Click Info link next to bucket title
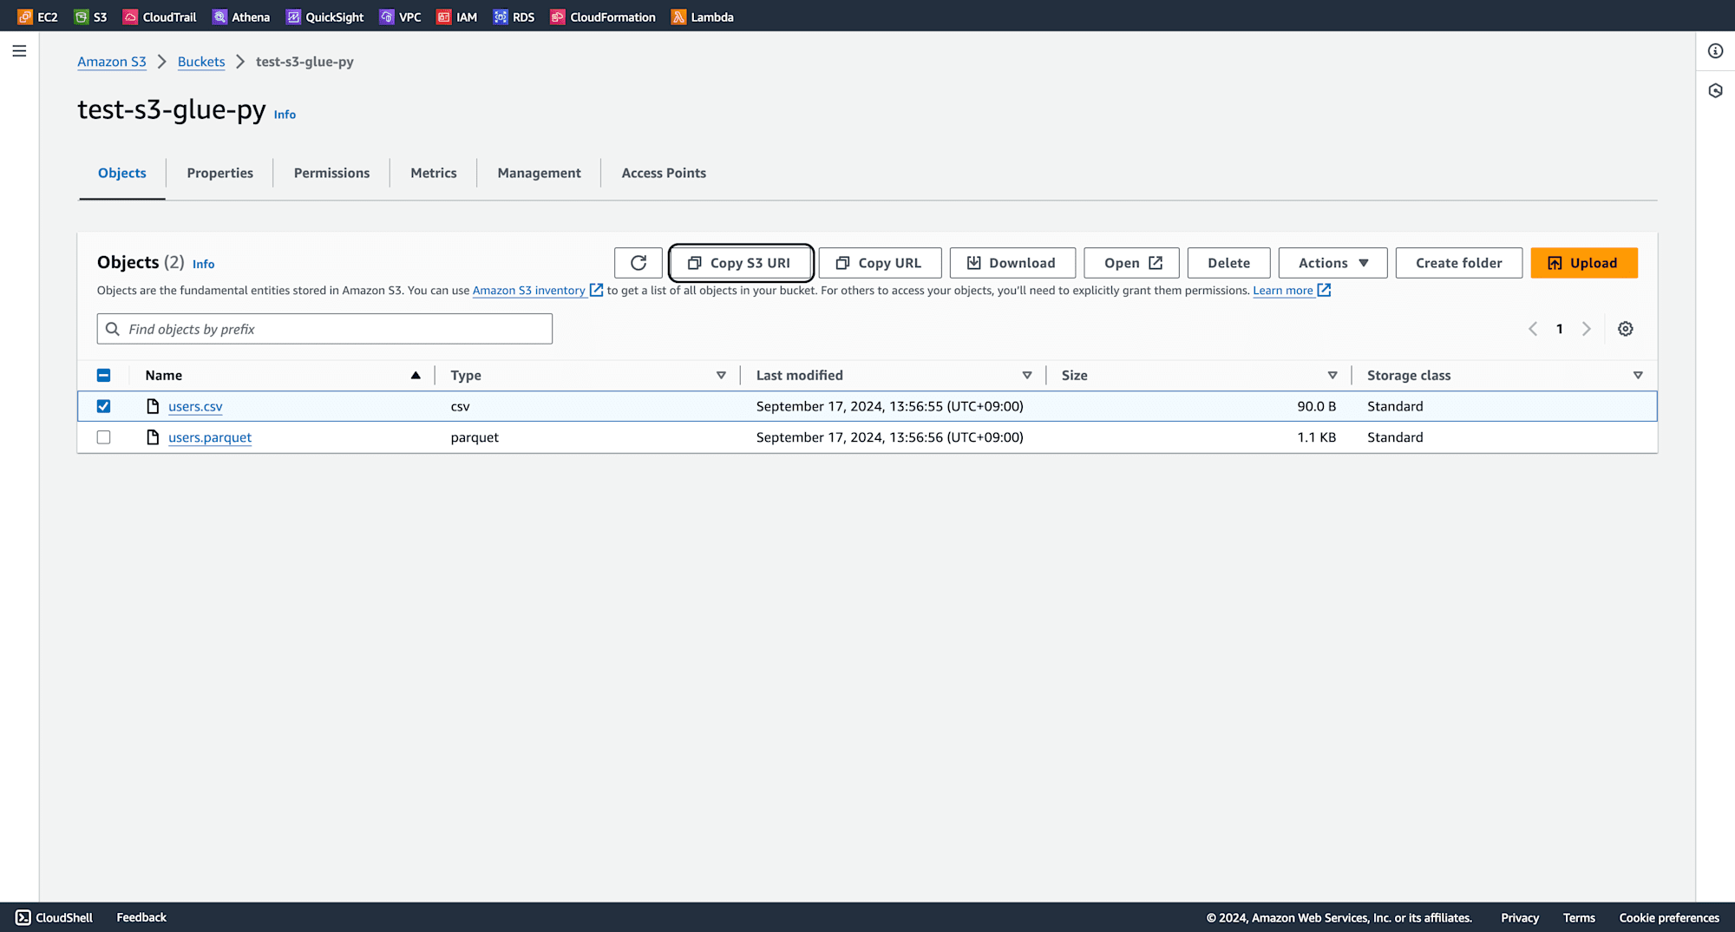 point(285,115)
